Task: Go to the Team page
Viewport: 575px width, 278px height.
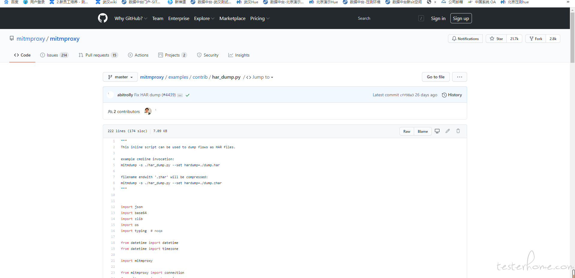Action: (158, 18)
